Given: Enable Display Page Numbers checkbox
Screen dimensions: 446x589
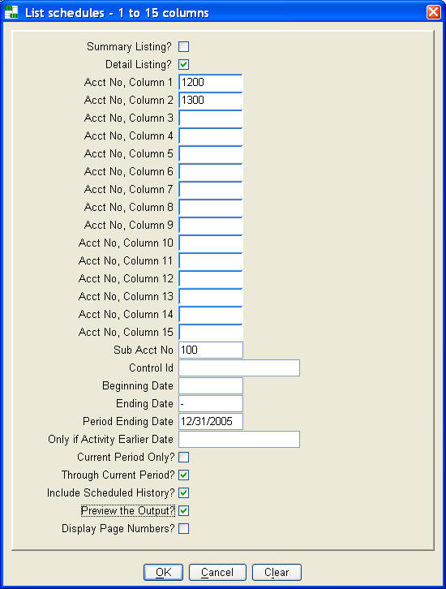Looking at the screenshot, I should click(x=183, y=528).
